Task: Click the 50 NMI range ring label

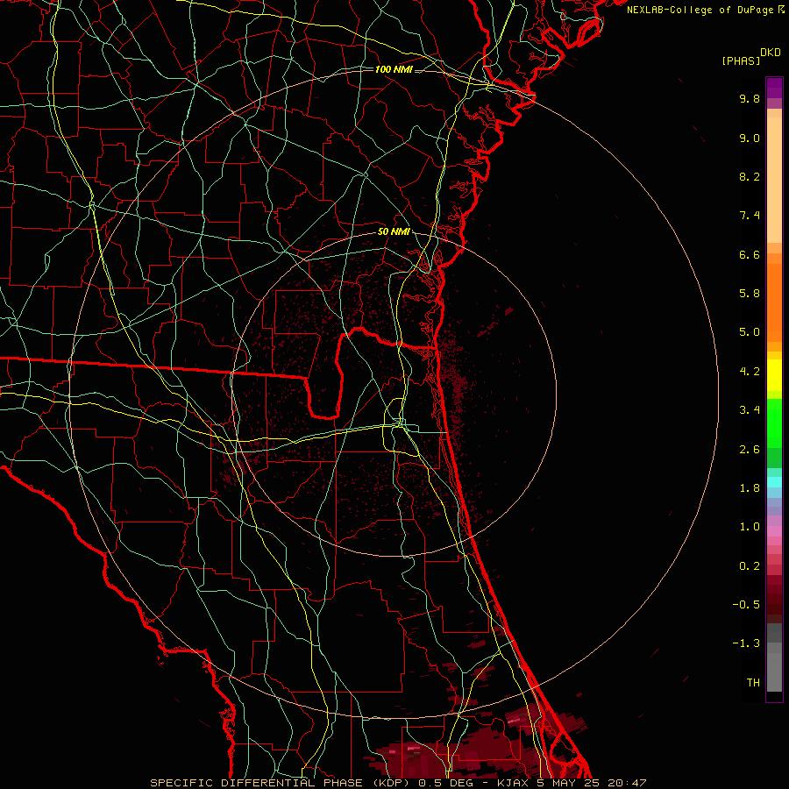Action: (x=394, y=231)
